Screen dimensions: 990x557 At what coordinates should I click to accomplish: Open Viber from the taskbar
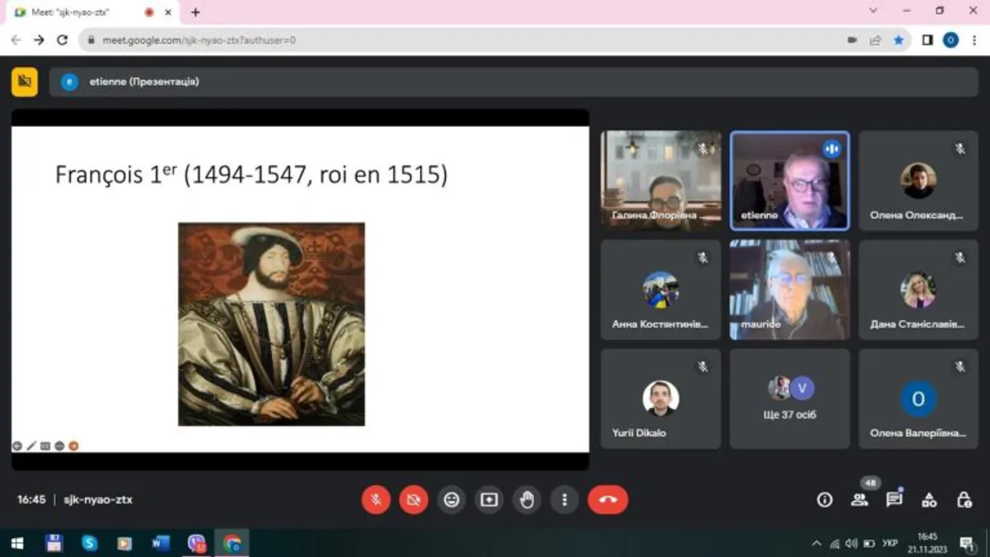tap(196, 543)
